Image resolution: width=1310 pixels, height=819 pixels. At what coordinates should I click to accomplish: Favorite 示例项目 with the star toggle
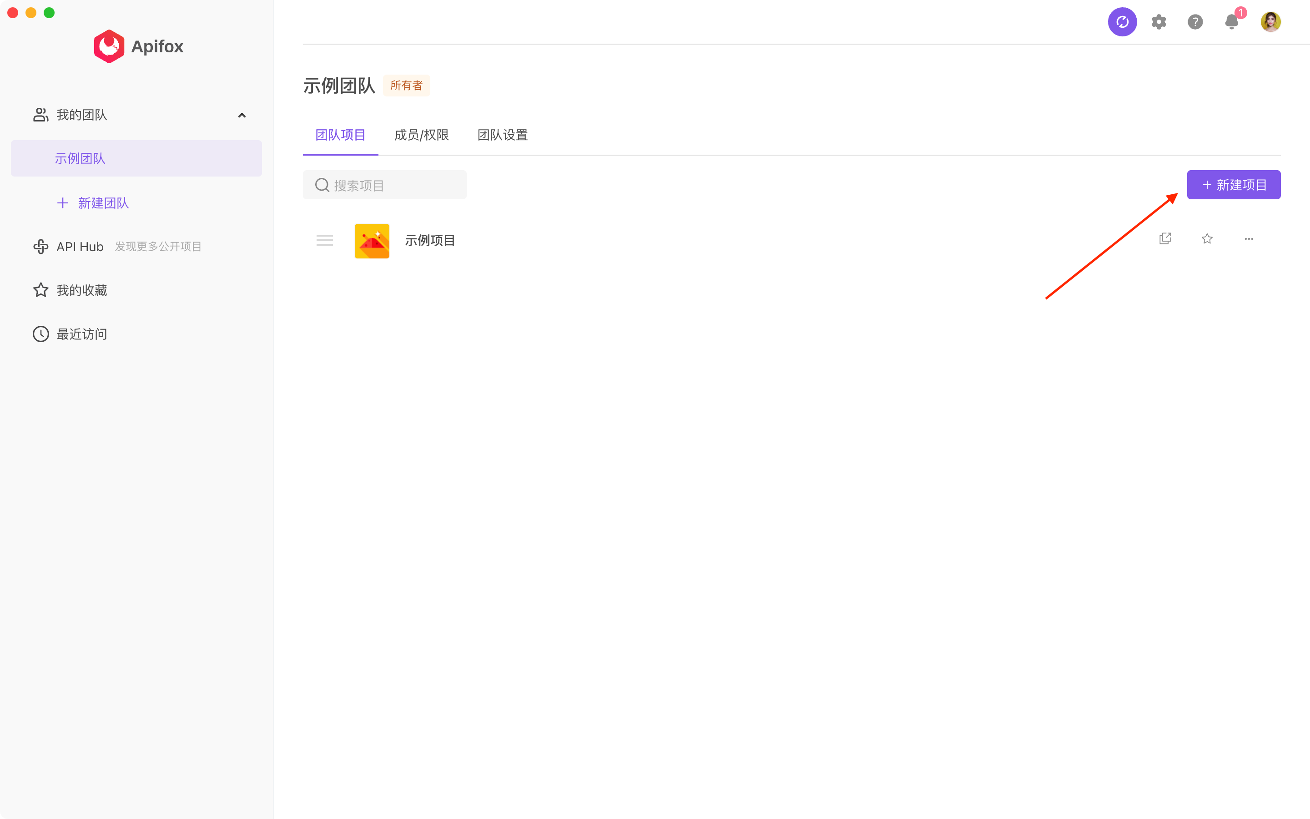(1207, 239)
